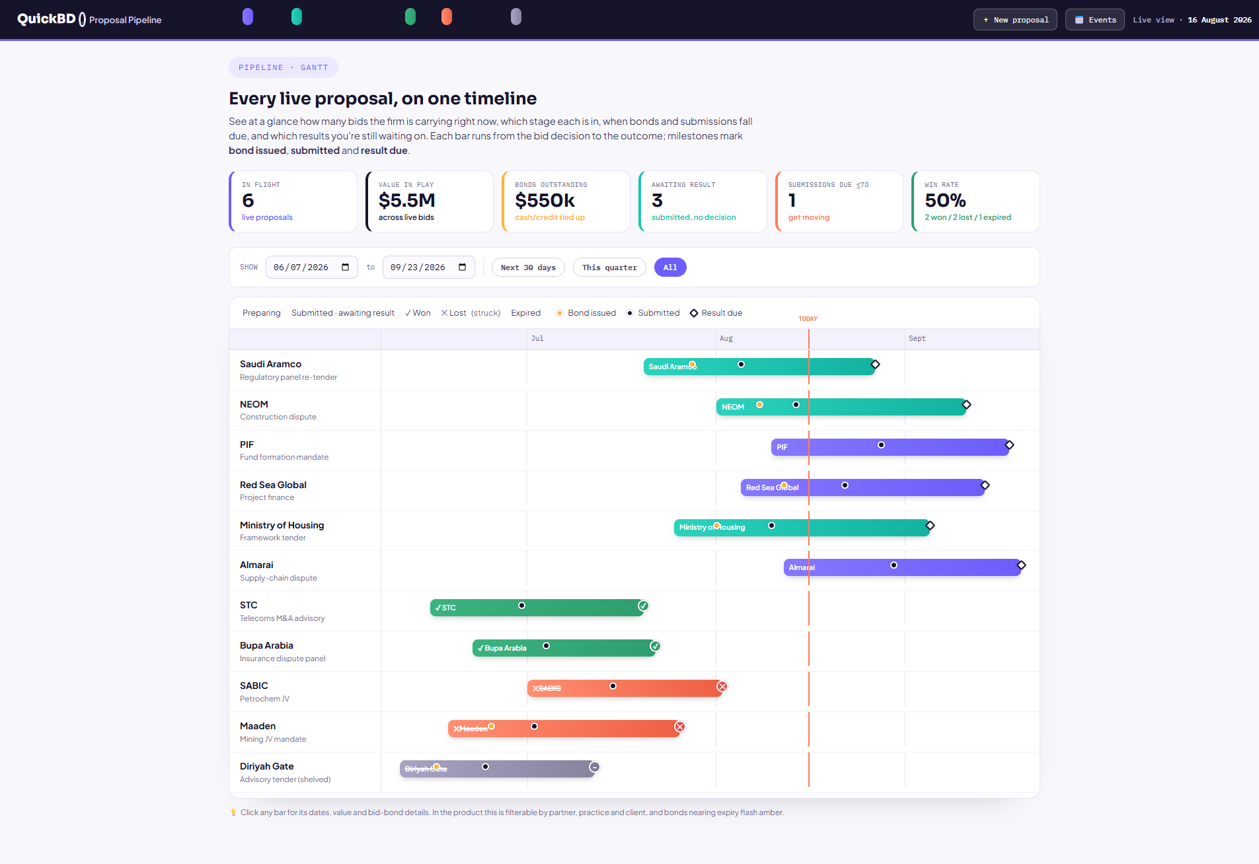Viewport: 1259px width, 864px height.
Task: Open the Ministry of Housing Gantt bar
Action: point(802,527)
